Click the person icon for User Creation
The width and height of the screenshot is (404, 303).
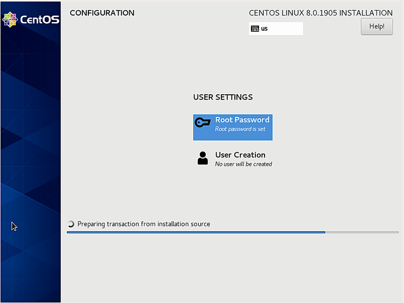(x=203, y=158)
